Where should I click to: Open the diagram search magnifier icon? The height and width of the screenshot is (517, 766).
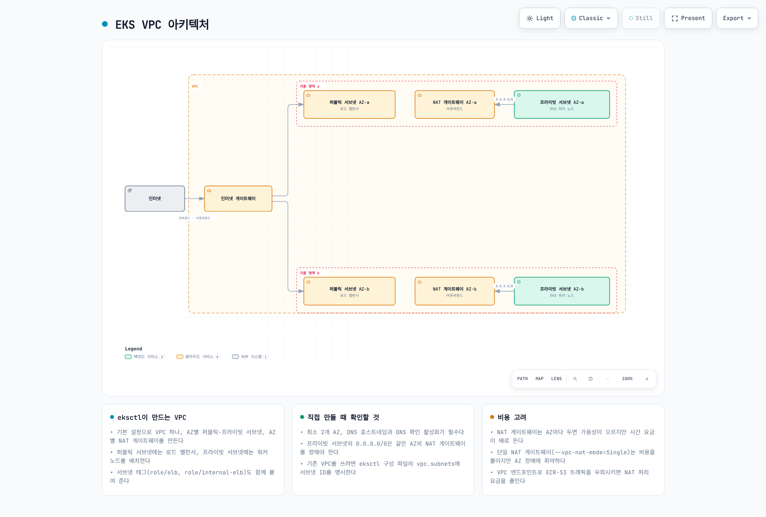coord(575,379)
